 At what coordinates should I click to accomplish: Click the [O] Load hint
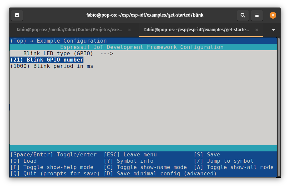(23, 161)
